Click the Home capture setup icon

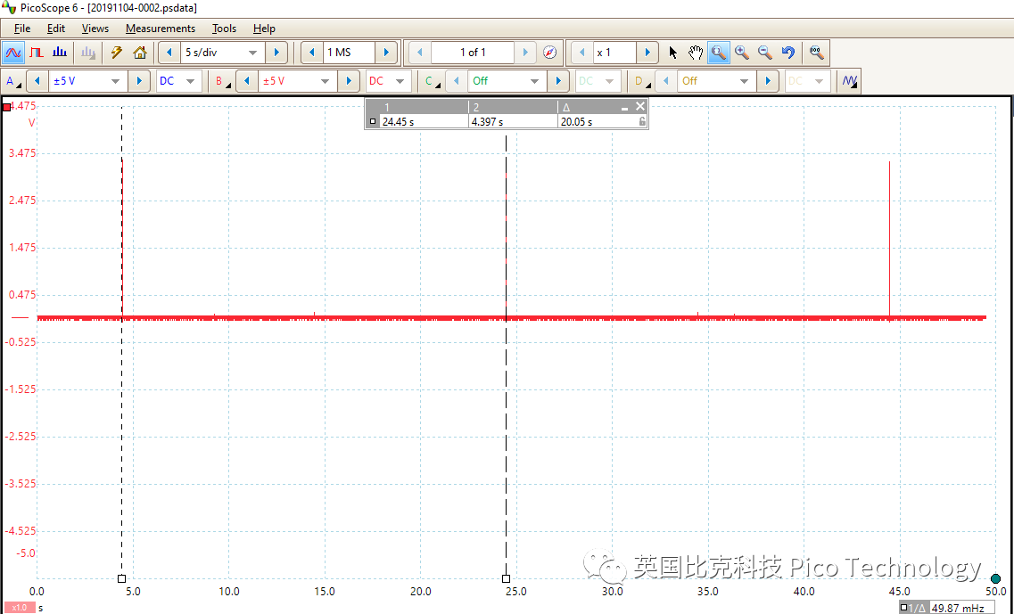coord(140,53)
